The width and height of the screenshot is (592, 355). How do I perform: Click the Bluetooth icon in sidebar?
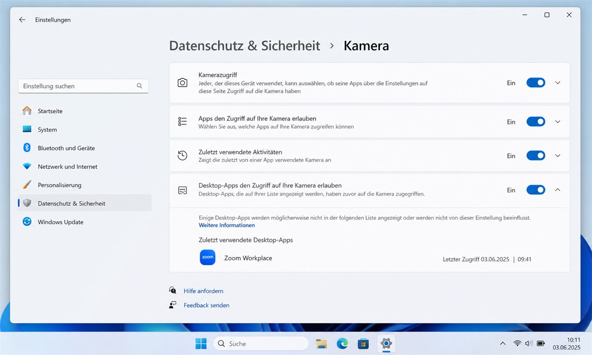coord(27,148)
